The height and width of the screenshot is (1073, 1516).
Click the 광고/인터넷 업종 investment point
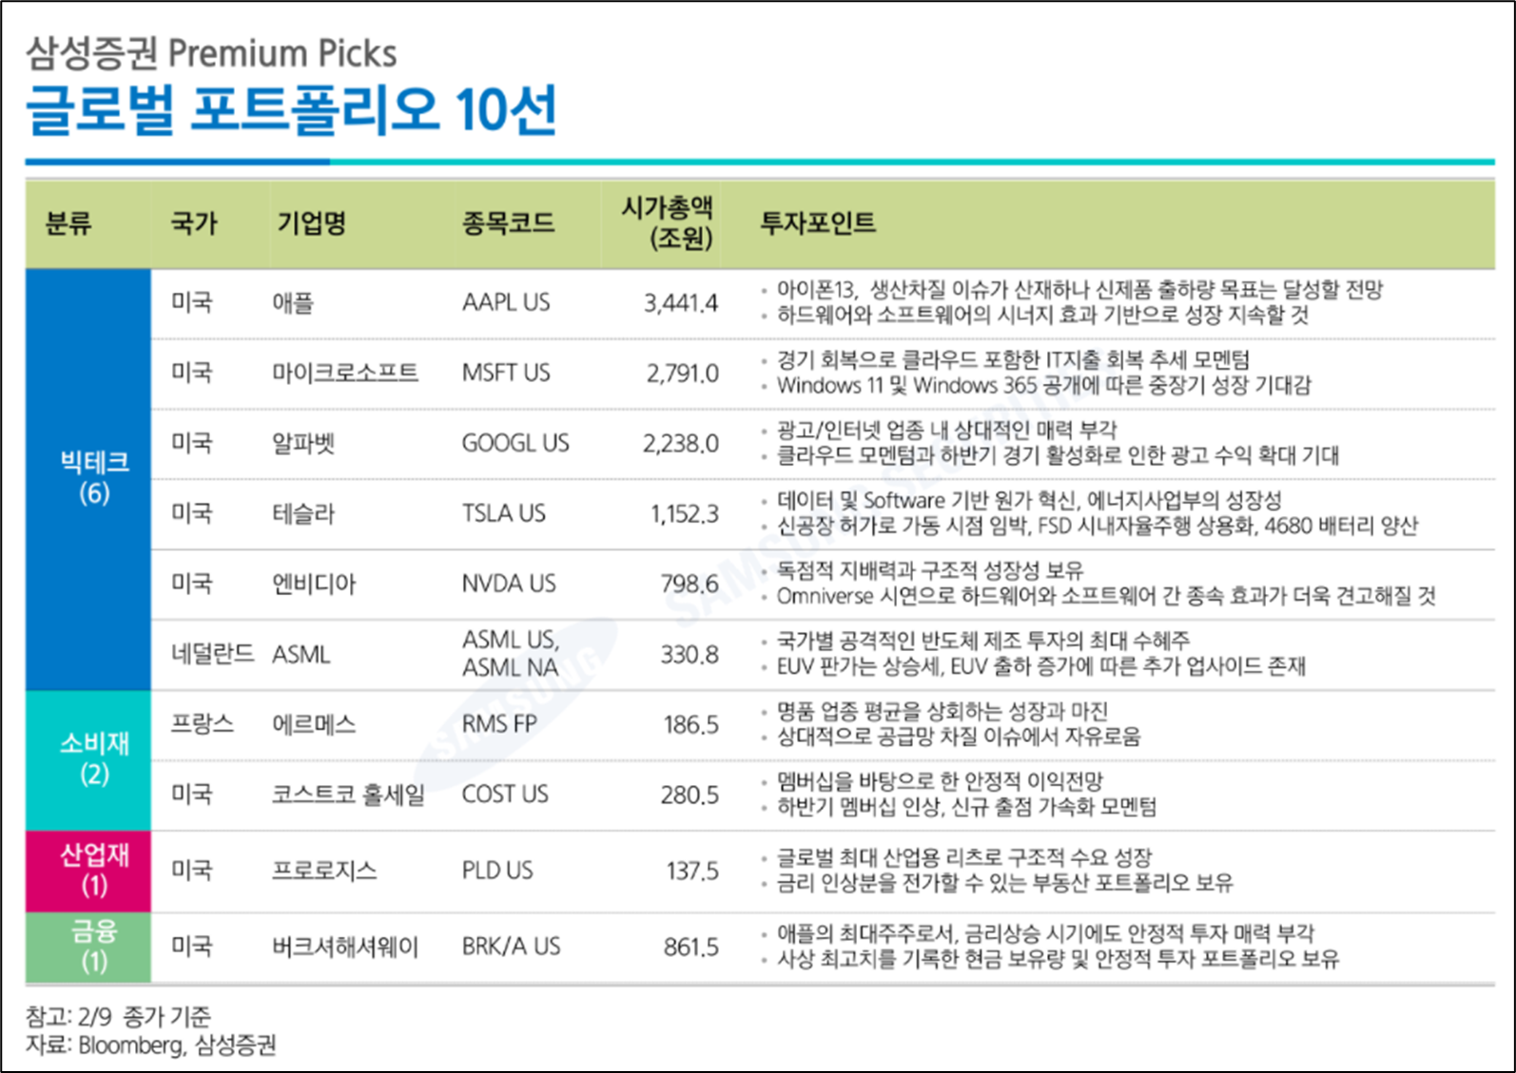point(946,431)
